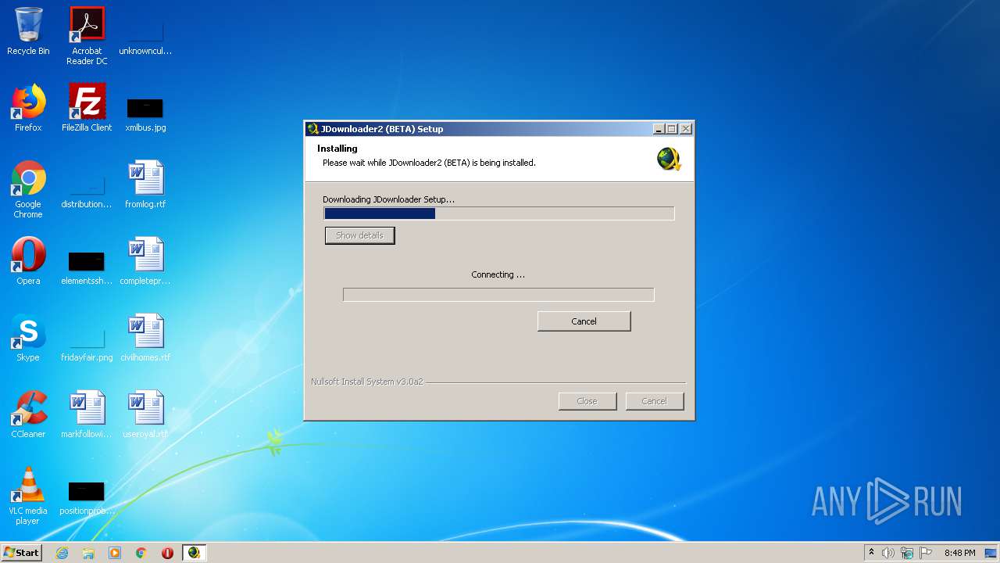Show hidden system tray icons
Viewport: 1000px width, 563px height.
871,553
